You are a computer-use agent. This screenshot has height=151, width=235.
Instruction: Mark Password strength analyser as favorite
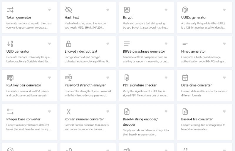click(x=108, y=77)
